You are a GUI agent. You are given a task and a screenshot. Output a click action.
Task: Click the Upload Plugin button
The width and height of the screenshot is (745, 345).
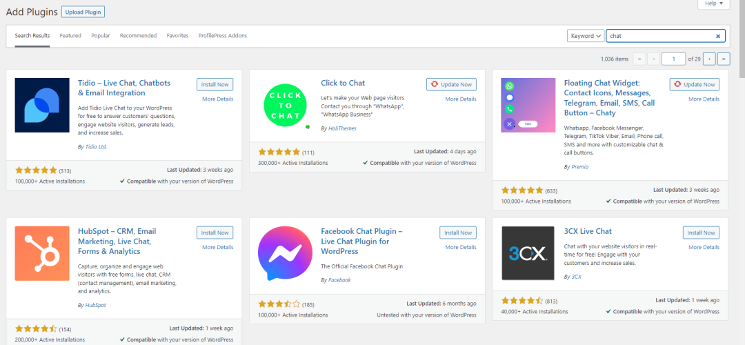(83, 12)
